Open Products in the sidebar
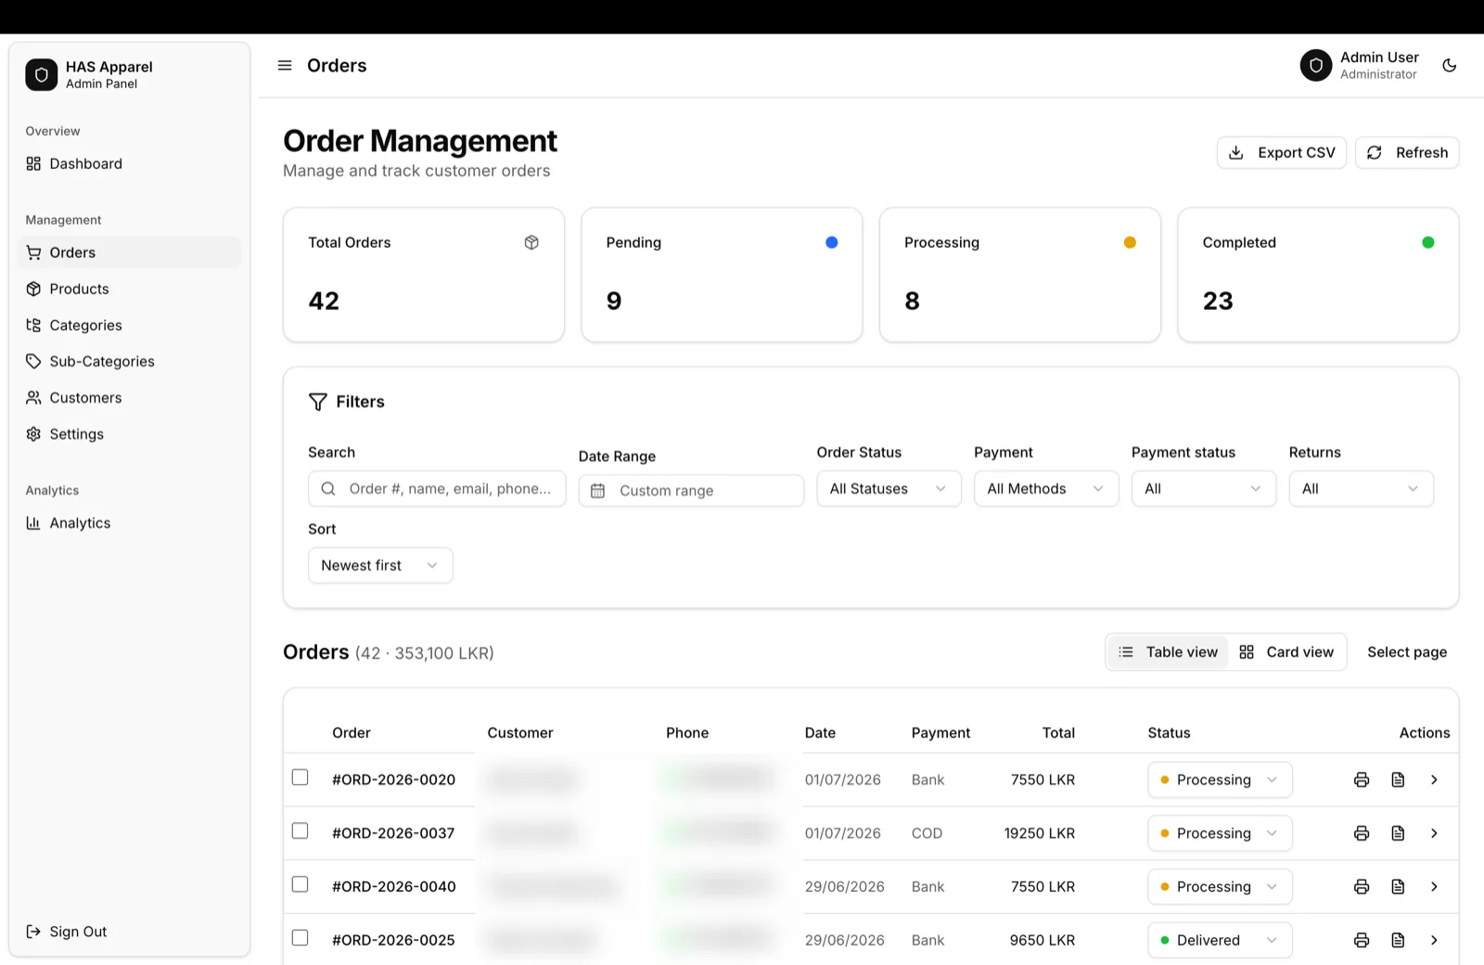 coord(129,289)
